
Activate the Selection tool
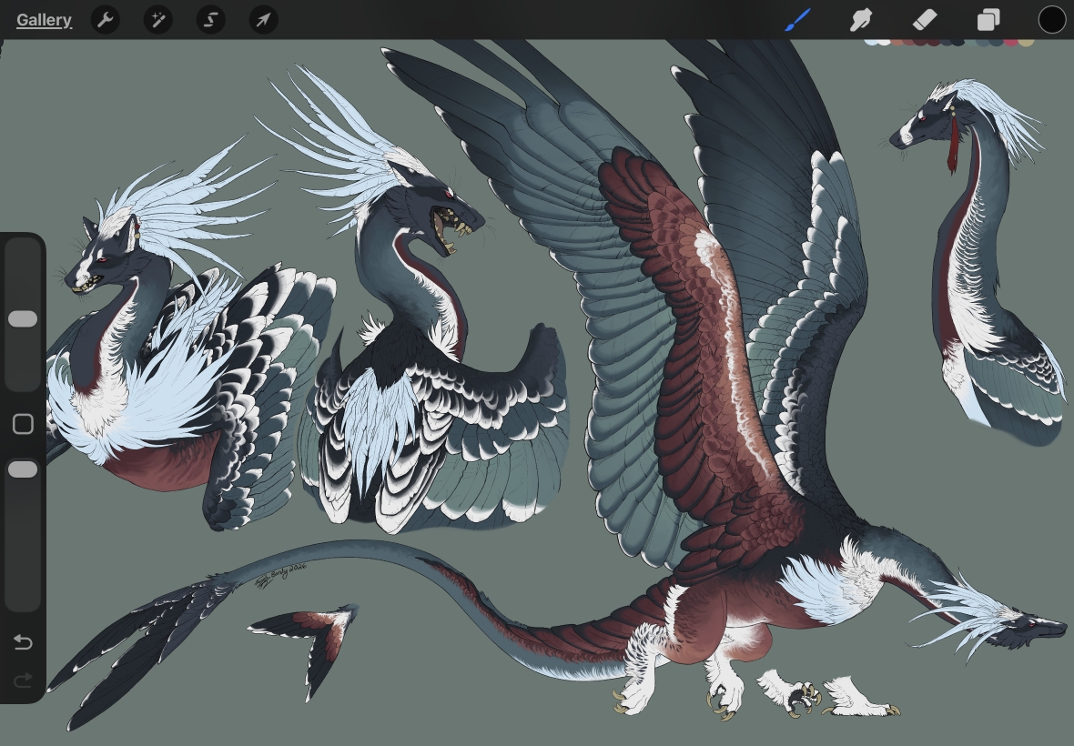(x=210, y=20)
